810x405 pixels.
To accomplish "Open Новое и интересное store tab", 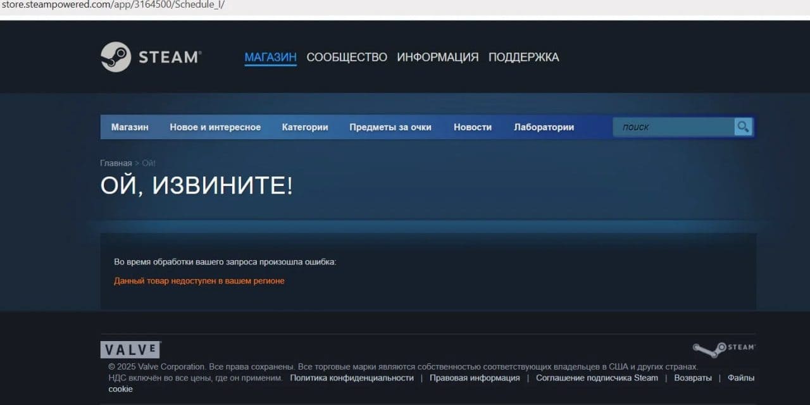I will pyautogui.click(x=215, y=127).
